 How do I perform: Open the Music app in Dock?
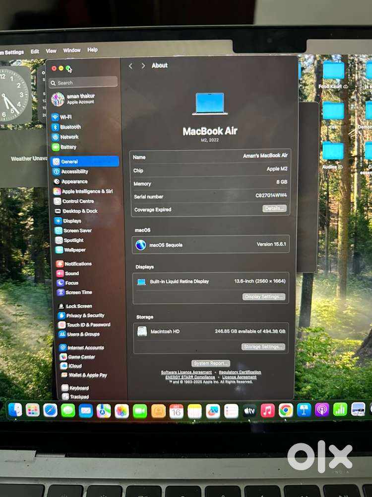(267, 410)
